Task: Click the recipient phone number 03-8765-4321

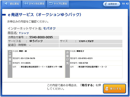Action: [x=85, y=58]
